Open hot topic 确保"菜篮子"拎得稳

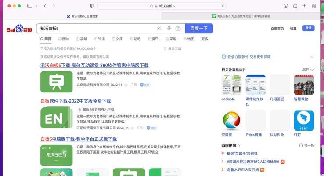[x=242, y=154]
